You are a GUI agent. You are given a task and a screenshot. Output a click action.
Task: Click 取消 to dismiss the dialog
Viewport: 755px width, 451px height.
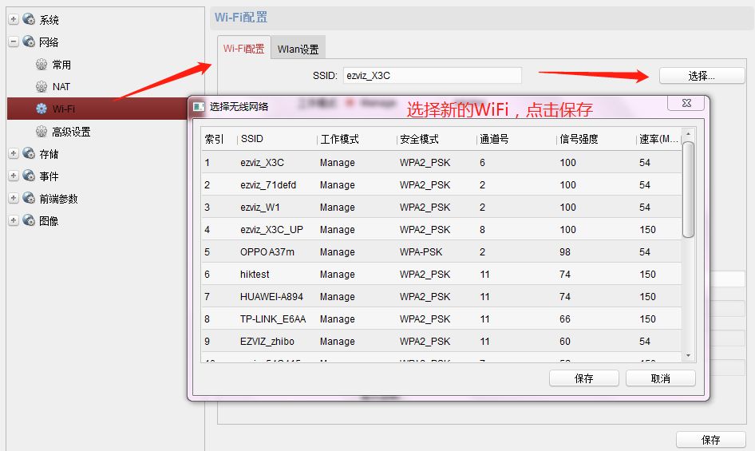pyautogui.click(x=660, y=378)
